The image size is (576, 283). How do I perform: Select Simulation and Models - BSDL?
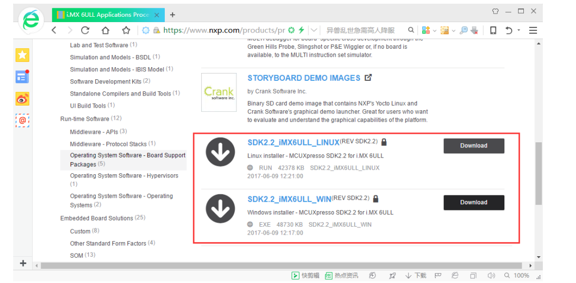[115, 57]
